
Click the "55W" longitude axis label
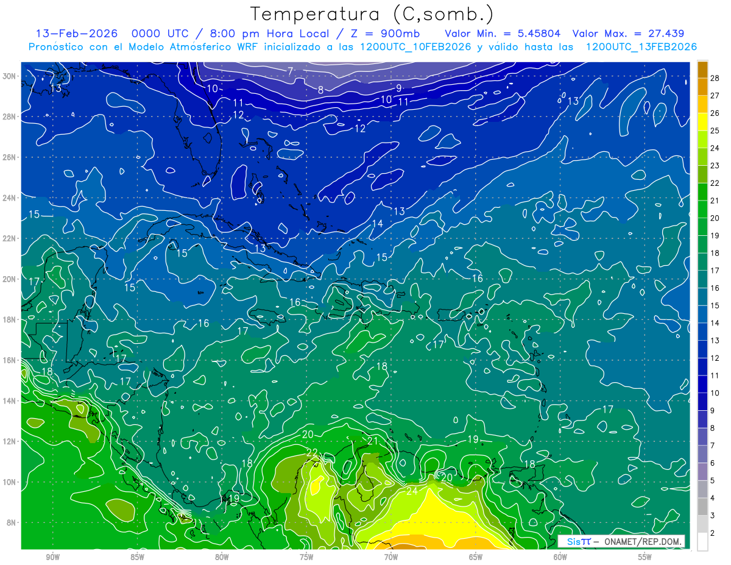tap(645, 557)
